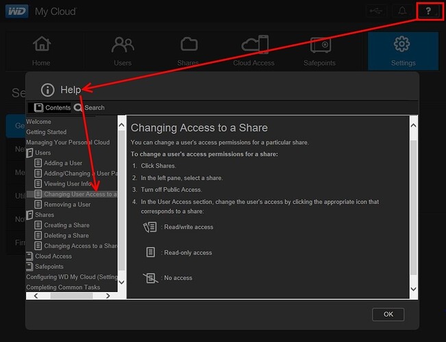The image size is (446, 342).
Task: Click the help article scroll-up arrow
Action: [414, 125]
